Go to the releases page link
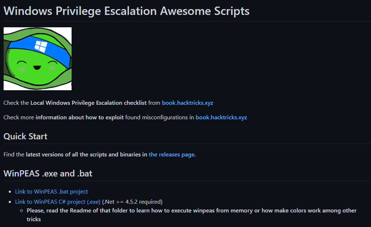Screen dimensions: 371x227 coord(172,154)
